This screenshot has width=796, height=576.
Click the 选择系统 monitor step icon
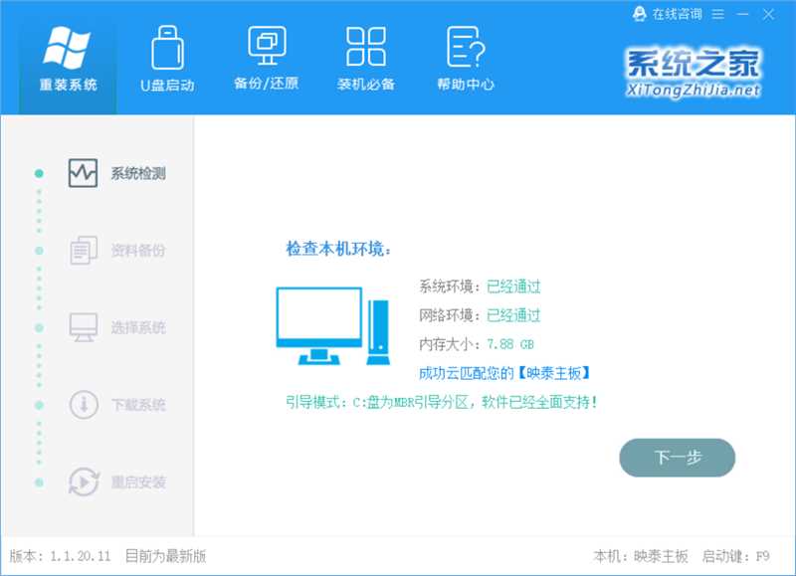[83, 327]
